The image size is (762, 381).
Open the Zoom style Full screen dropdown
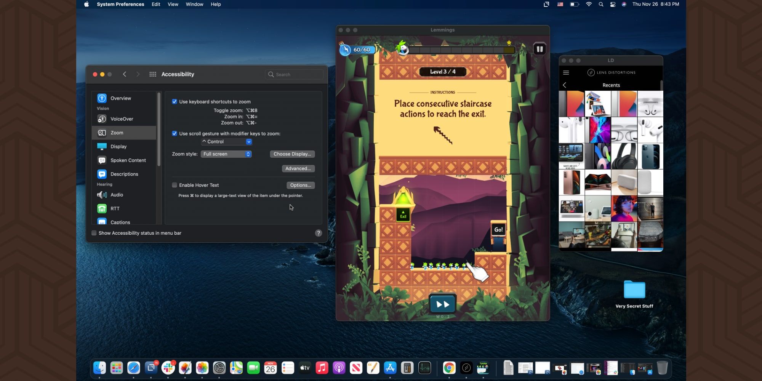coord(226,154)
